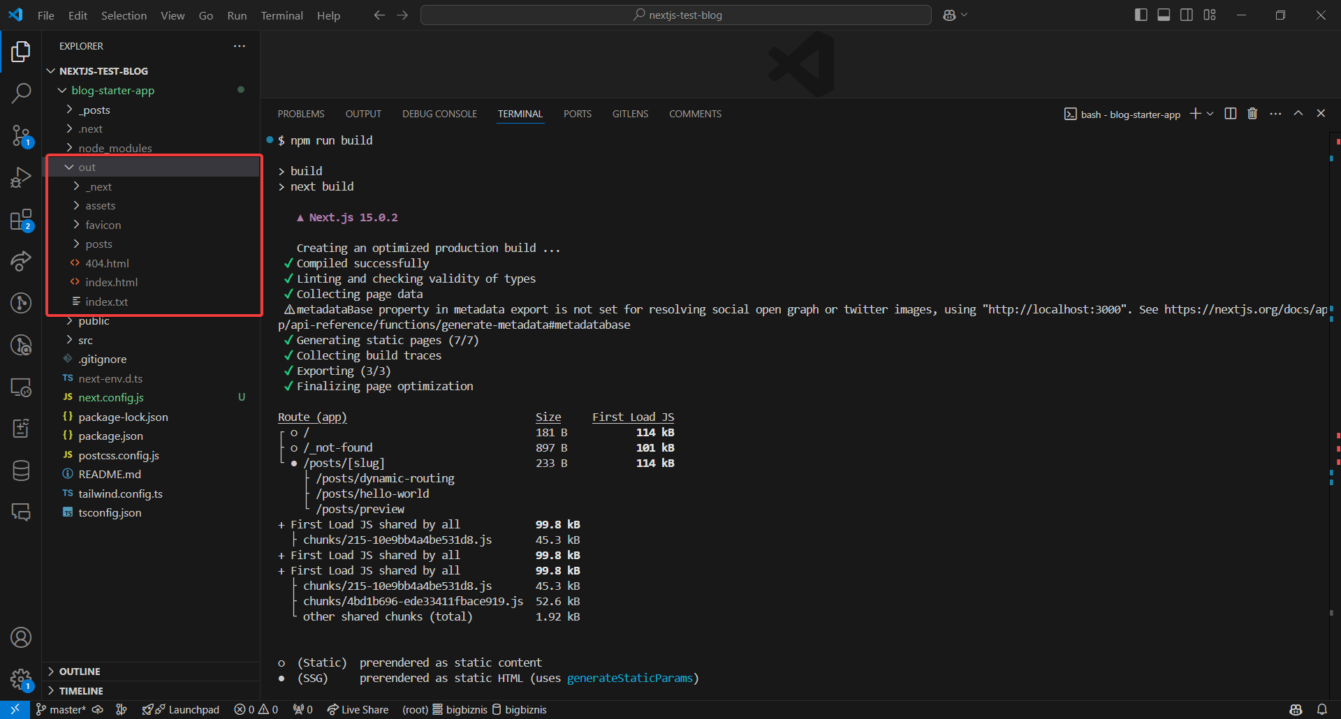
Task: Open package.json file
Action: [x=110, y=436]
